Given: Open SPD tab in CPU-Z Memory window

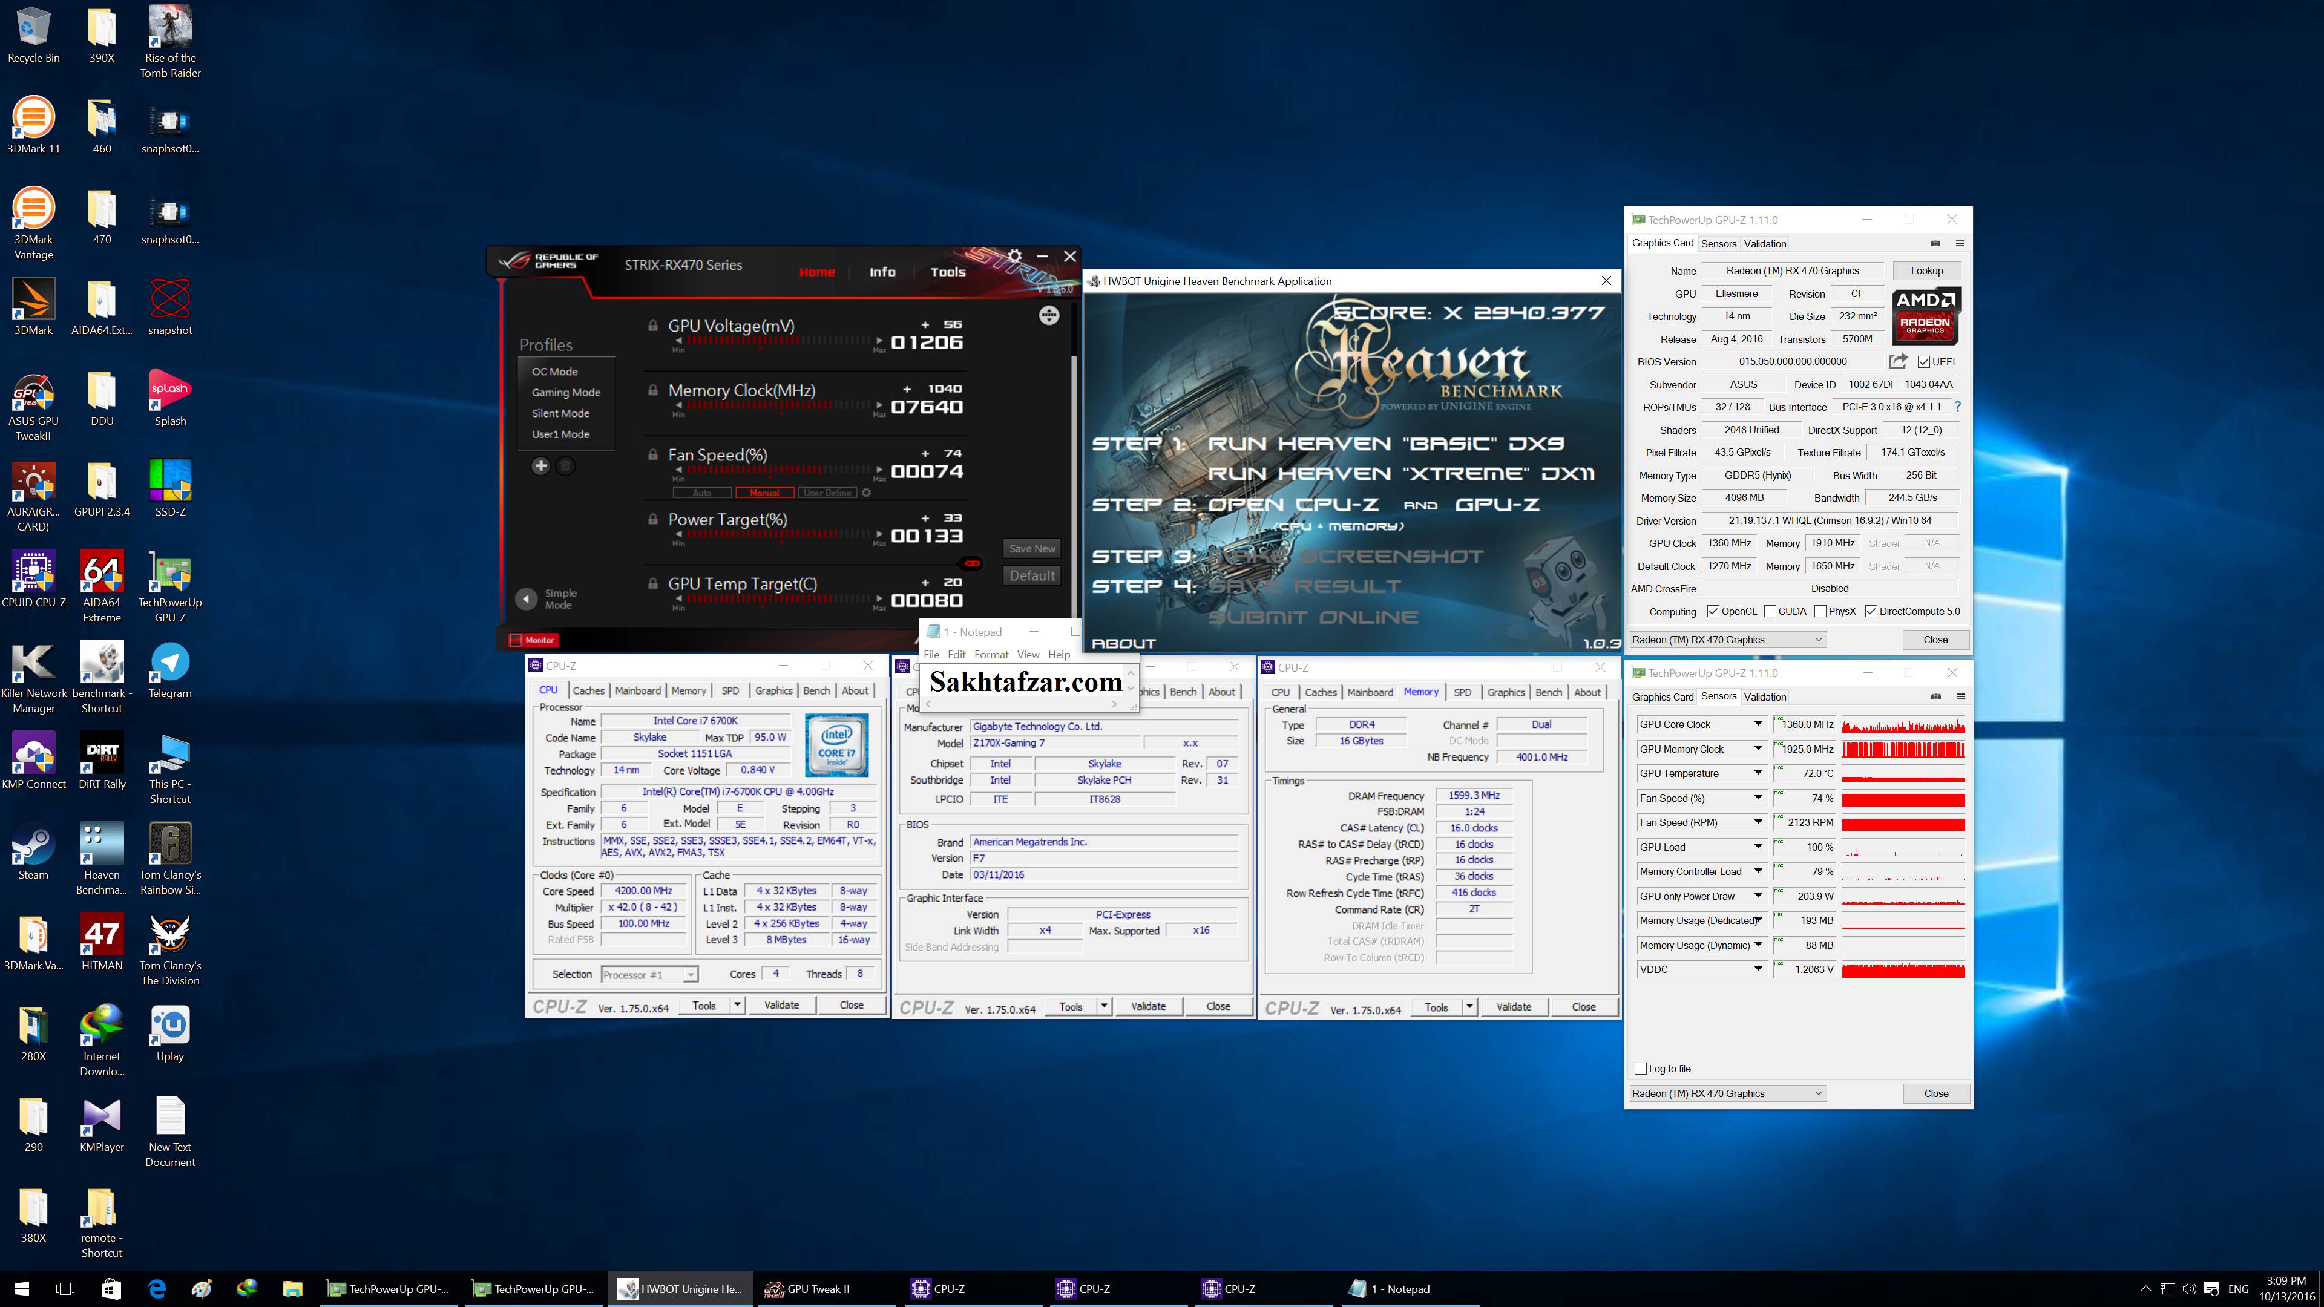Looking at the screenshot, I should pos(1462,692).
